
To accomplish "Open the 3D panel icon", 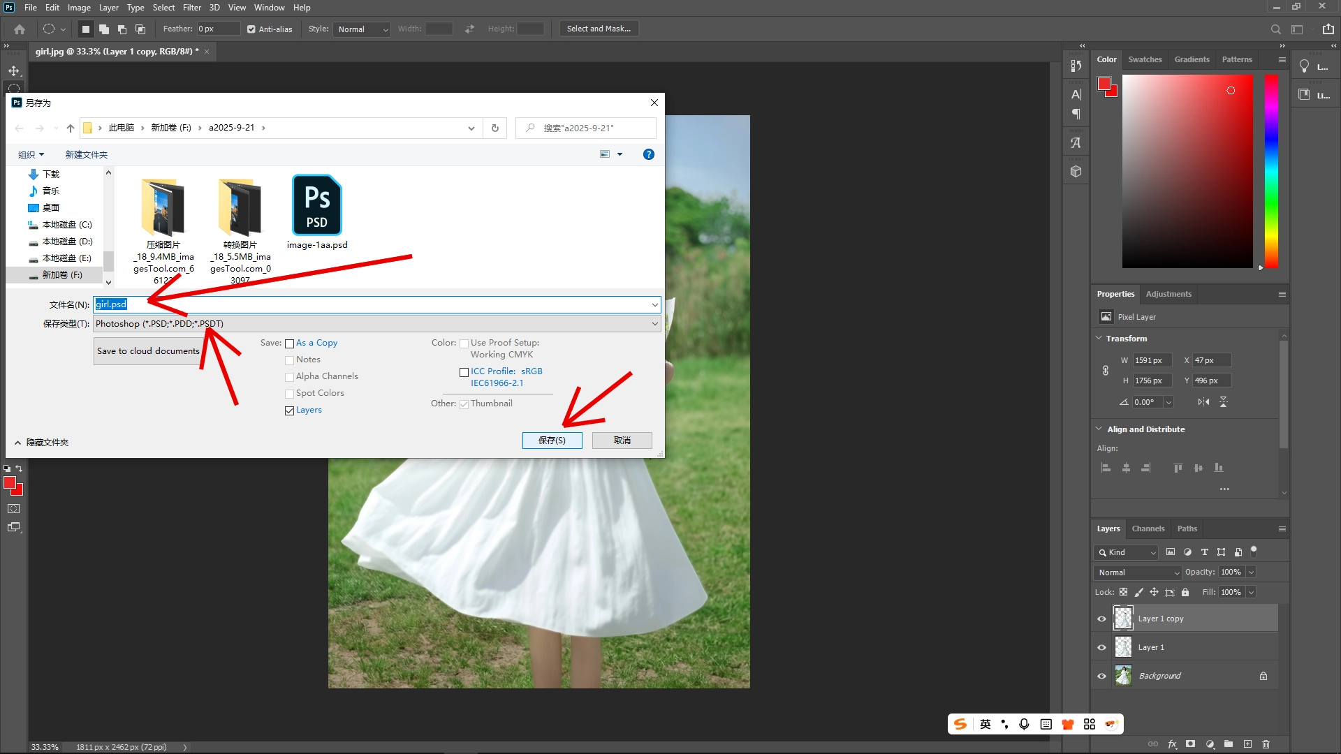I will coord(1076,170).
